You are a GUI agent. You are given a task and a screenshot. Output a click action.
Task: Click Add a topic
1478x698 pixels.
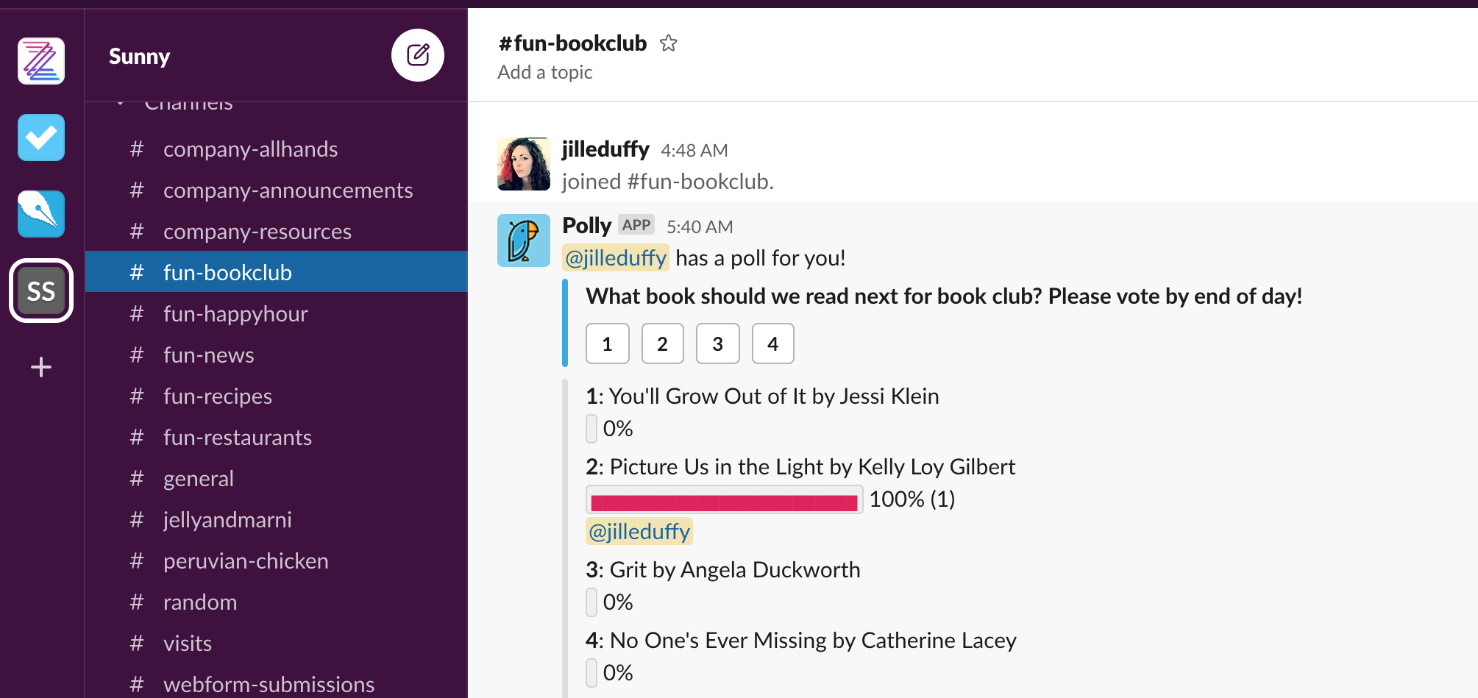(x=545, y=72)
